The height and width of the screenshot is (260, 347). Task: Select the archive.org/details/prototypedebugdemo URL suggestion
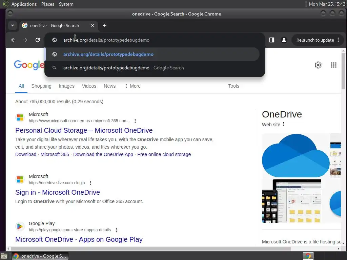pos(152,54)
